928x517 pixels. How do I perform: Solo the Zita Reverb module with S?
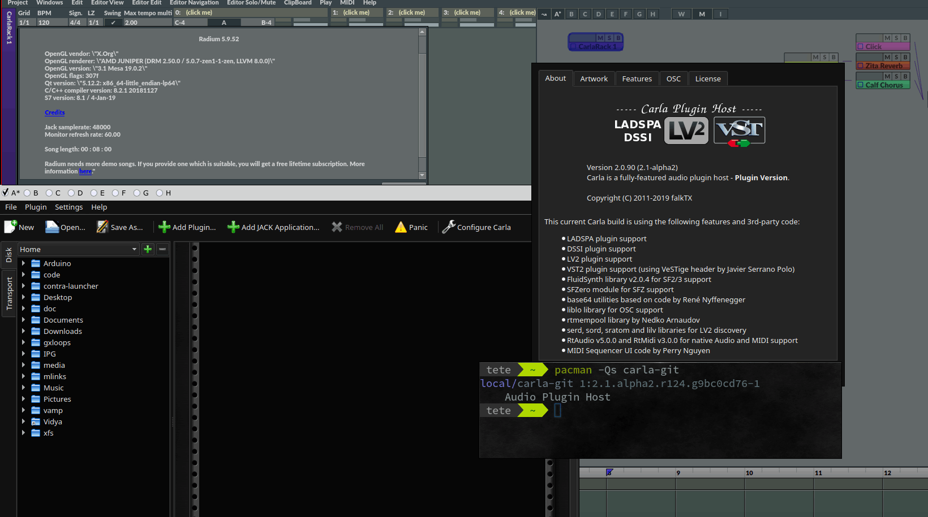point(896,57)
